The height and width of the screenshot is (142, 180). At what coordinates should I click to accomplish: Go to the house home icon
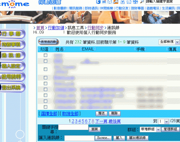tap(129, 2)
